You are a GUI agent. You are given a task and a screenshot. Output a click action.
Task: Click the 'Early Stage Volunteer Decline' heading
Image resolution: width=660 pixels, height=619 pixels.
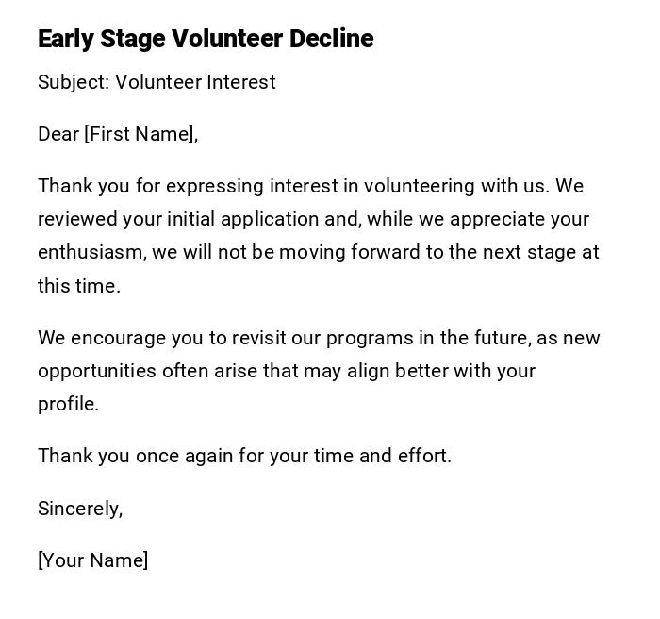click(x=206, y=39)
